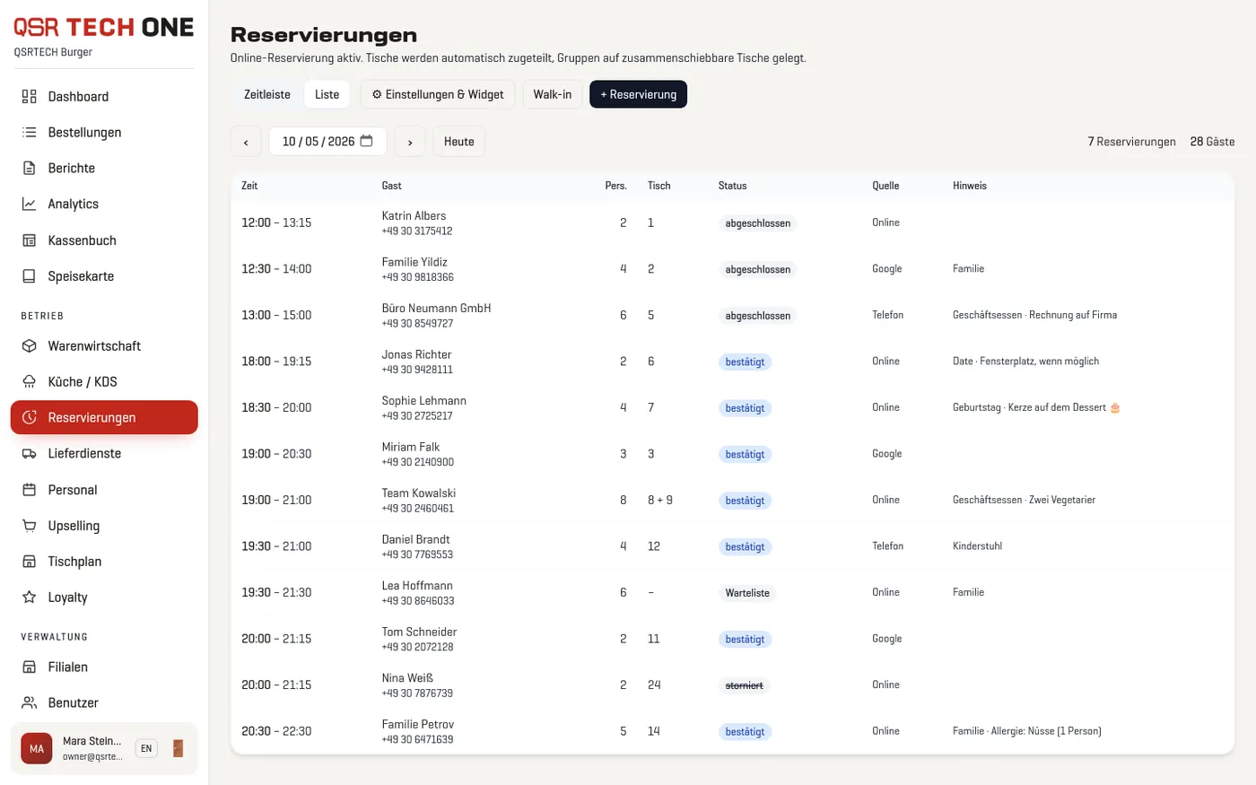
Task: Click the date field 10/05/2026
Action: 327,142
